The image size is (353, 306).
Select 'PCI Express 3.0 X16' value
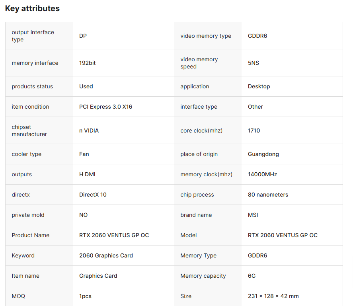[105, 107]
